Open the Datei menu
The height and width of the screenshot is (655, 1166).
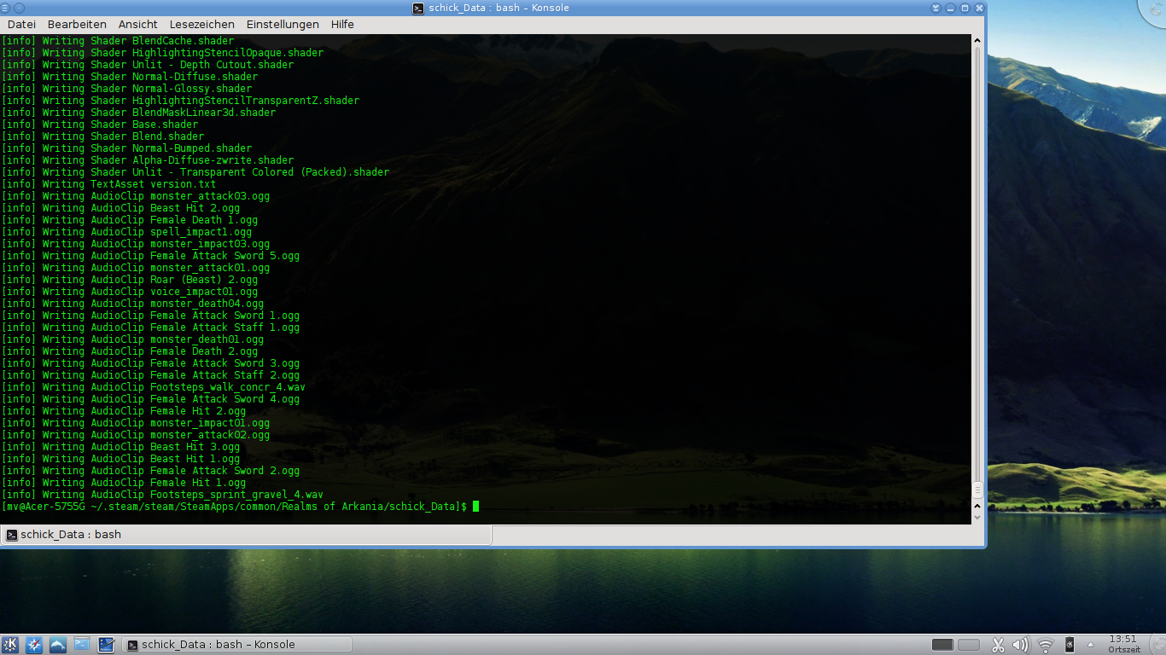(21, 25)
